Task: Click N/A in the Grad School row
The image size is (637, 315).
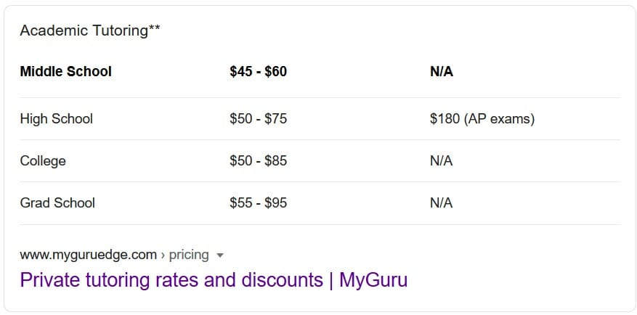Action: click(441, 203)
